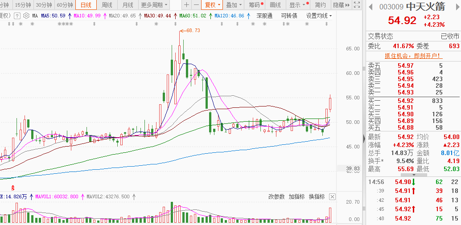461x225 pixels.
Task: Click the 加指标 button
Action: (296, 197)
